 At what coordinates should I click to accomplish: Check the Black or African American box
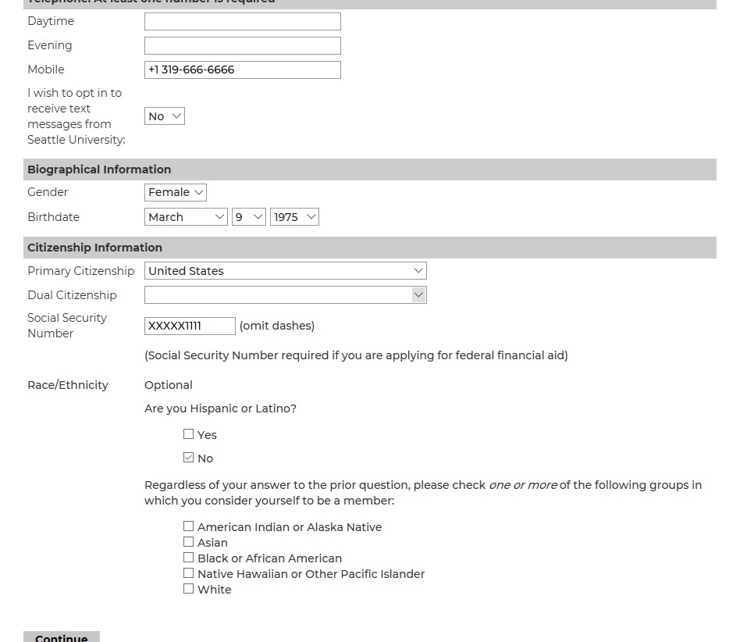(188, 557)
